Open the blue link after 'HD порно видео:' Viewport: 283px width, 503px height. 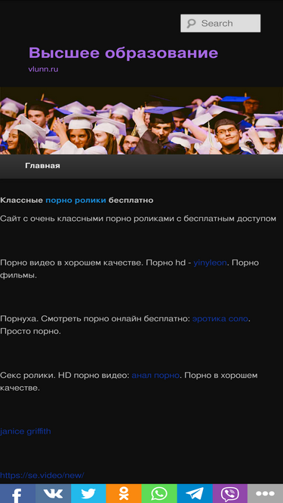pyautogui.click(x=155, y=375)
